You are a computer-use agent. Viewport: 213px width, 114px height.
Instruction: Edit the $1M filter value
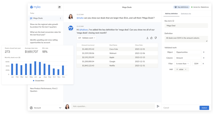[x=197, y=64]
